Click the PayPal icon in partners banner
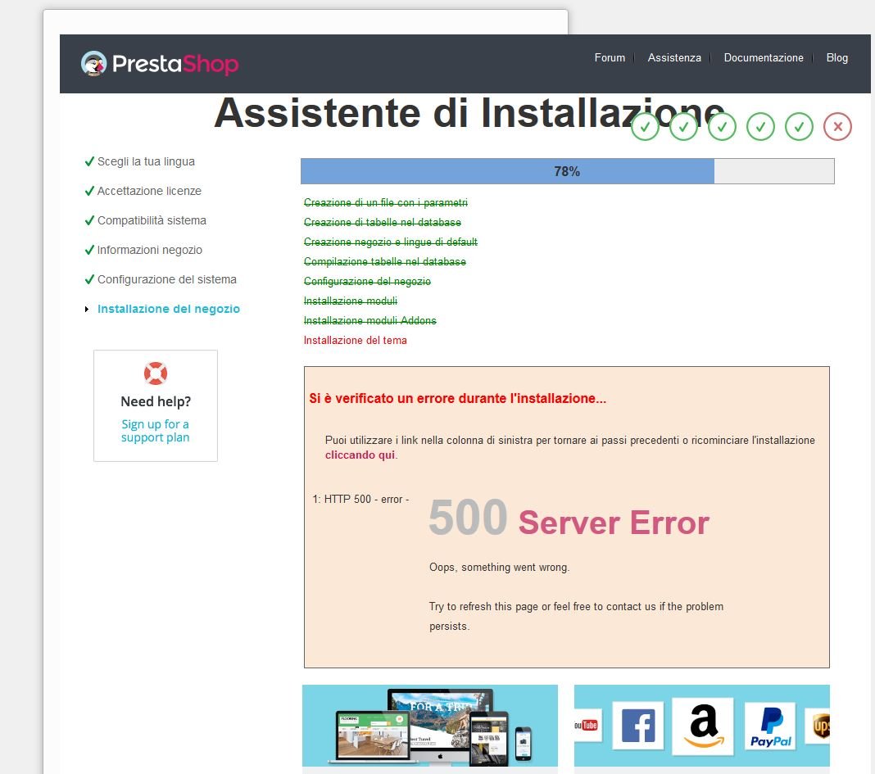875x774 pixels. tap(770, 726)
